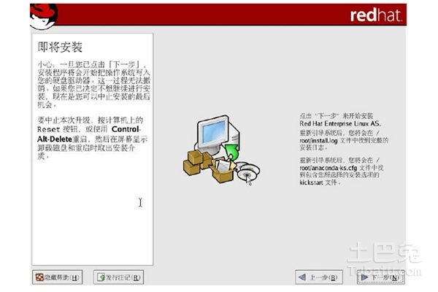This screenshot has height=292, width=438.
Task: Click the Red Hat Enterprise Linux AS text
Action: pyautogui.click(x=340, y=123)
